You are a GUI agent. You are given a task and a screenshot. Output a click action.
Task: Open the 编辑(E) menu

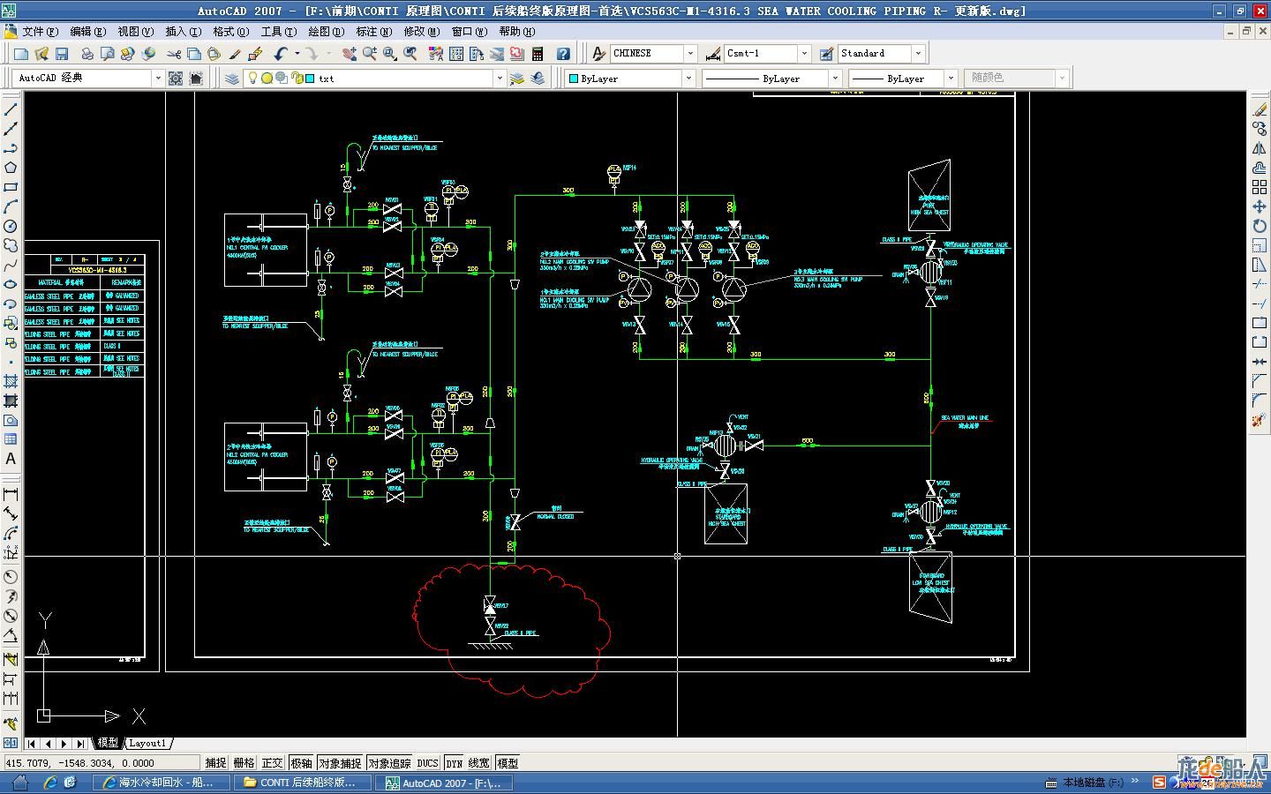(87, 31)
